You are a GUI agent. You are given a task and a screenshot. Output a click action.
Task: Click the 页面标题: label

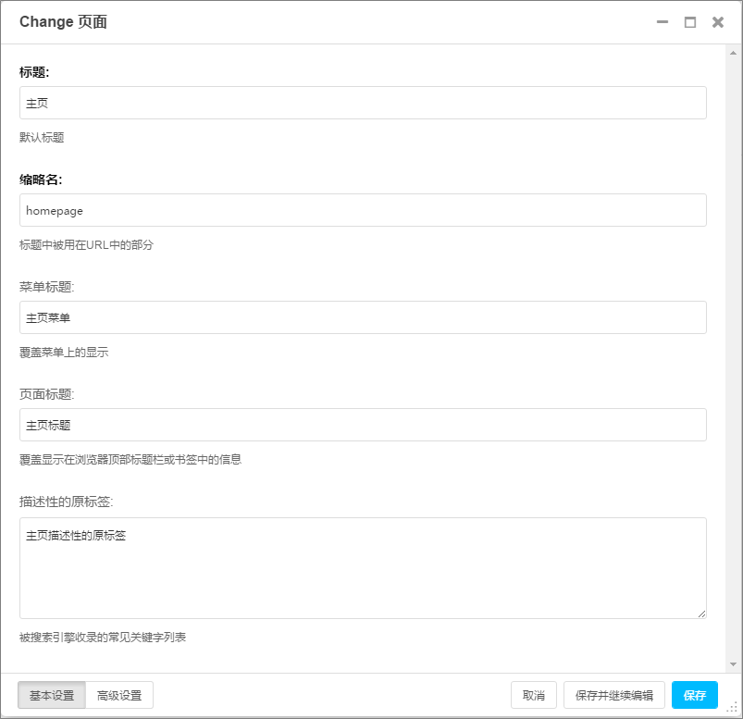click(x=47, y=394)
